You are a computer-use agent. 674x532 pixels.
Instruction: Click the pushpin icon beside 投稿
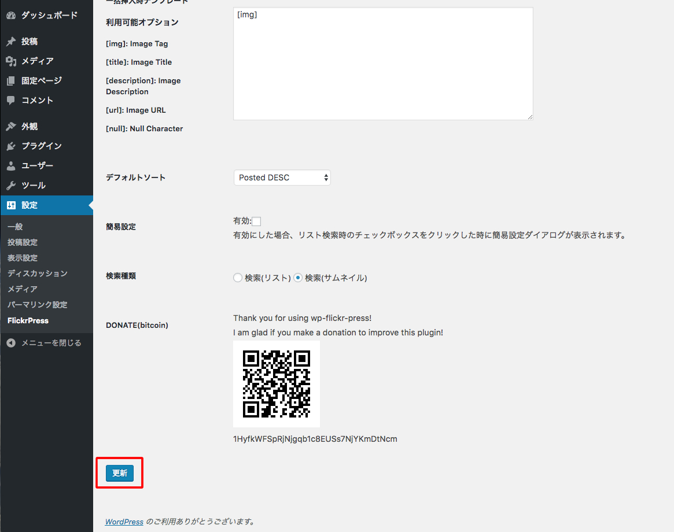[x=11, y=42]
